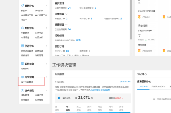Select 第三层级 on the ranking bar

point(78,108)
